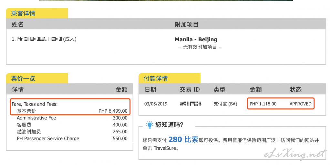Click the TravelSure text in the tip box

(x=165, y=148)
